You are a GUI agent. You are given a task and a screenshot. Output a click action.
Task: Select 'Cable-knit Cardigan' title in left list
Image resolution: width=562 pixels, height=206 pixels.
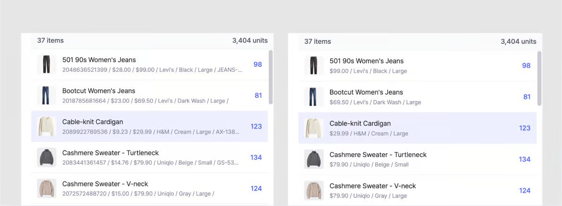pyautogui.click(x=93, y=122)
